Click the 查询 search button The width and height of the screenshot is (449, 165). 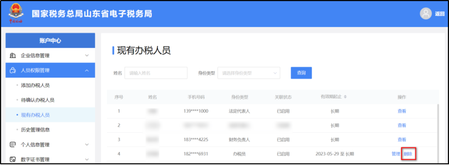click(301, 73)
